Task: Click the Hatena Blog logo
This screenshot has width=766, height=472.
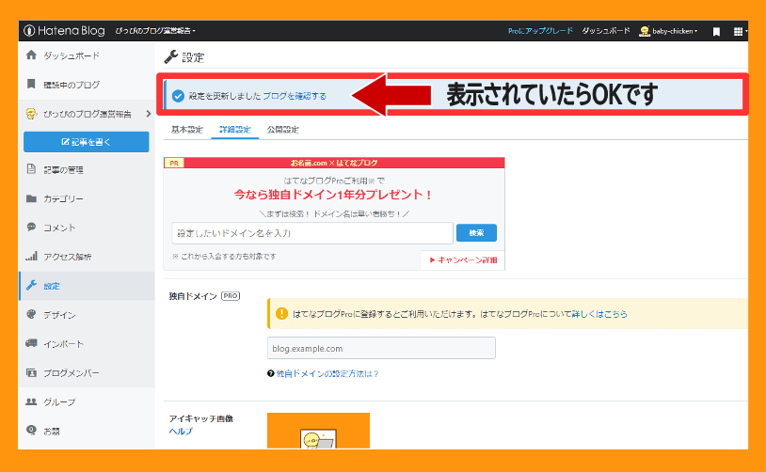Action: pyautogui.click(x=64, y=31)
